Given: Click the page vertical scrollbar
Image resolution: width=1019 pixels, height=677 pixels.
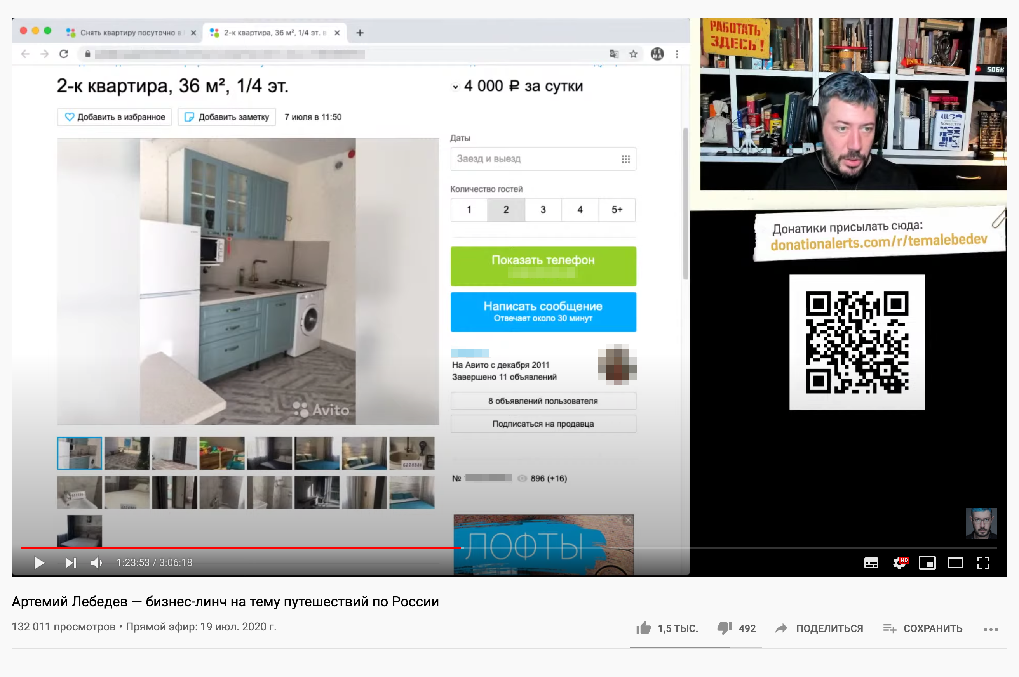Looking at the screenshot, I should [685, 204].
